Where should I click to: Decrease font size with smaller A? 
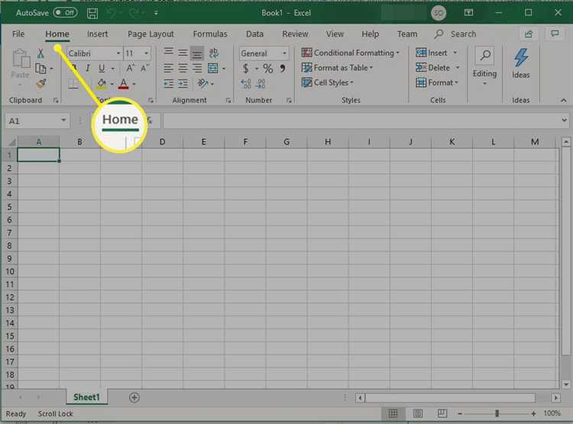coord(144,68)
